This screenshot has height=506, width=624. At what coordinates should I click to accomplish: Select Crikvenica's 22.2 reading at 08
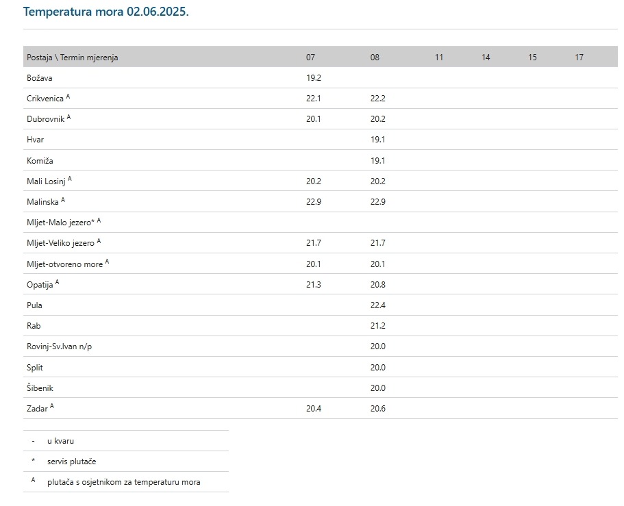click(x=377, y=99)
